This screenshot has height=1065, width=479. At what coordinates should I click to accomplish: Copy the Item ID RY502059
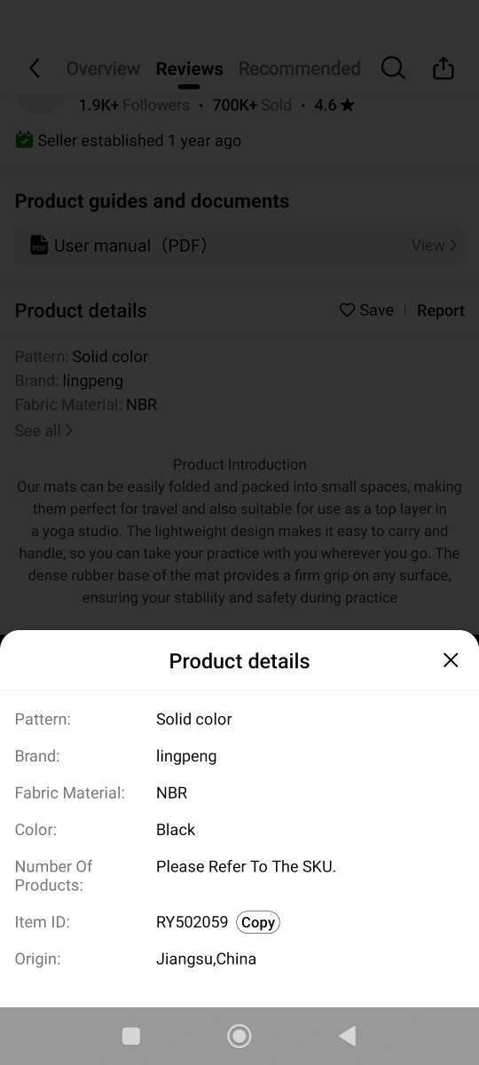[x=258, y=922]
